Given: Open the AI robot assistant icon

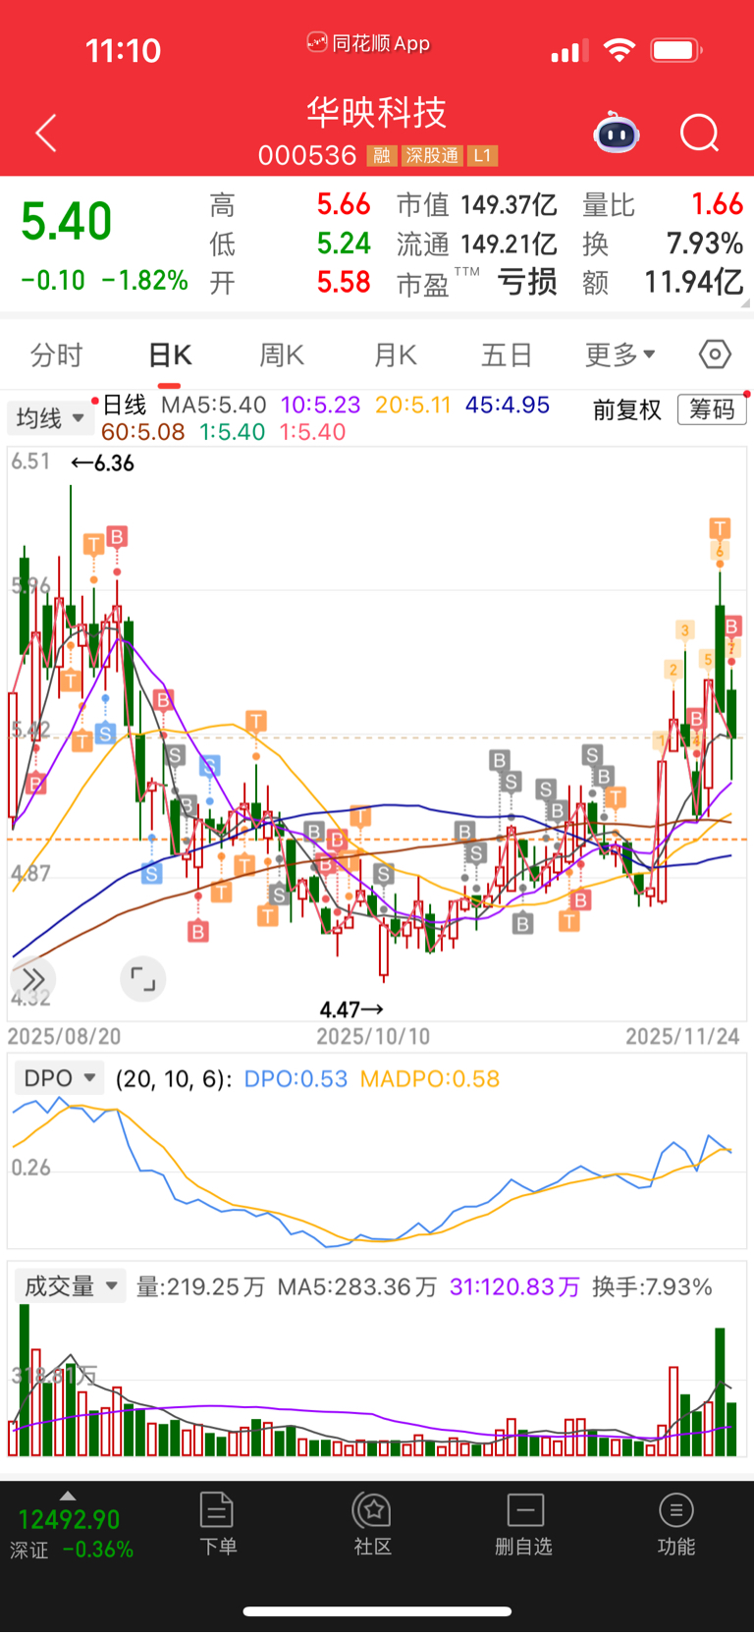Looking at the screenshot, I should [x=617, y=133].
